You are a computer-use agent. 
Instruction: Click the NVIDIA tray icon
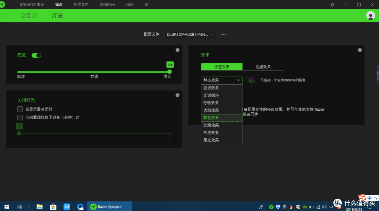click(305, 207)
